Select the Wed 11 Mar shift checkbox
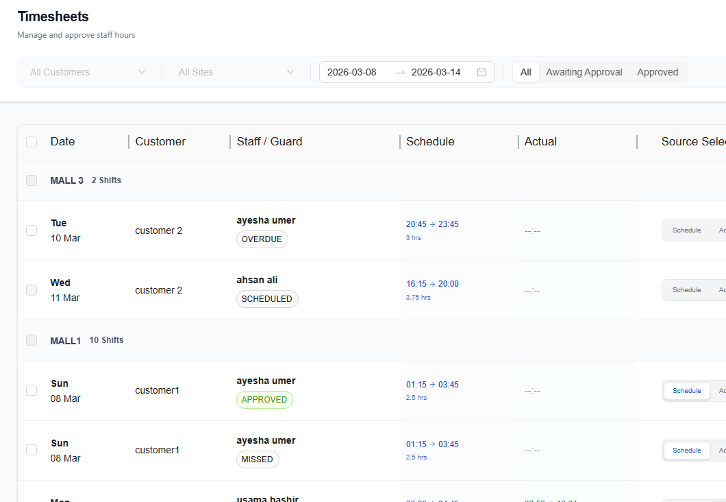 pos(32,290)
